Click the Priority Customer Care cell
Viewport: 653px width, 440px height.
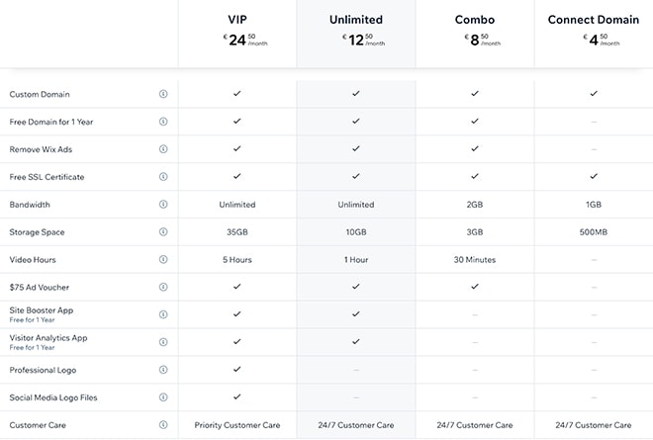237,425
